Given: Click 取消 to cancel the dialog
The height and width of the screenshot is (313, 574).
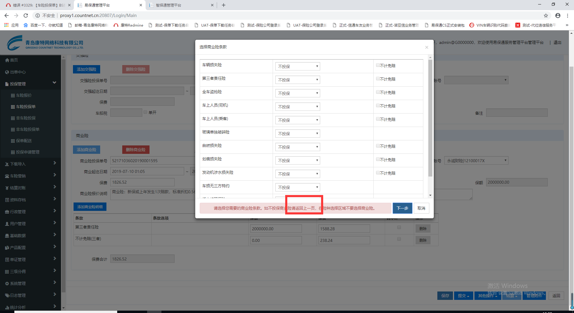Looking at the screenshot, I should 422,208.
